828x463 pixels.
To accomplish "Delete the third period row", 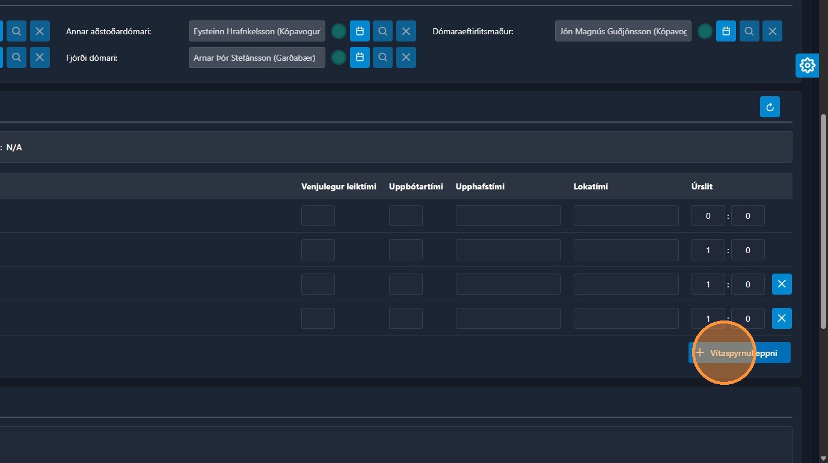I will (x=782, y=284).
